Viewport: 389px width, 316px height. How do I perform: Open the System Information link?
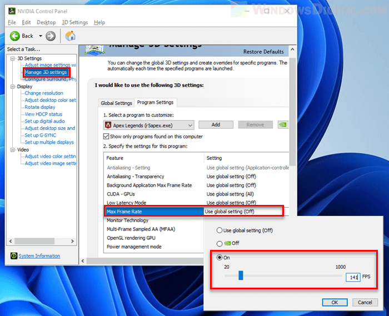pos(39,256)
